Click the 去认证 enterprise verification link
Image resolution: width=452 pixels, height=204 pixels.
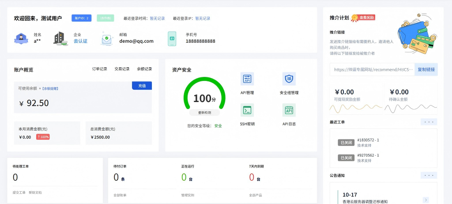click(80, 41)
